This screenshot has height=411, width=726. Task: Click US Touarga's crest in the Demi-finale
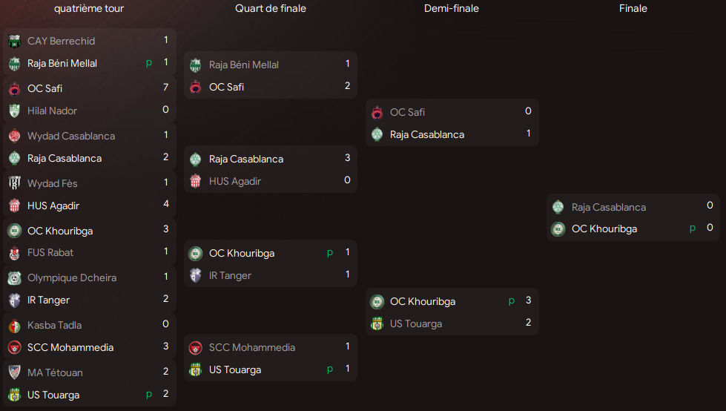coord(377,324)
